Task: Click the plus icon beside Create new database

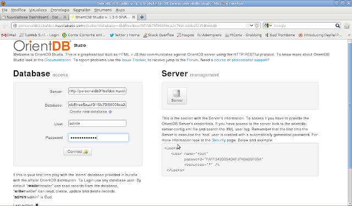Action: [110, 112]
